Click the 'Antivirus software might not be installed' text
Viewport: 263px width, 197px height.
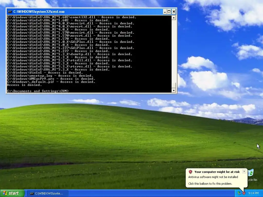click(213, 177)
